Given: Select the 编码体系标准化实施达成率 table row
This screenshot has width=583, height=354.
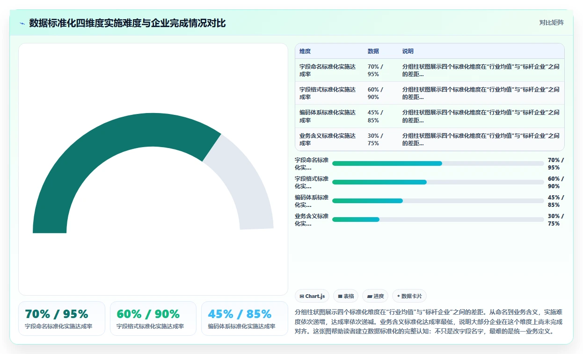Looking at the screenshot, I should [x=430, y=116].
